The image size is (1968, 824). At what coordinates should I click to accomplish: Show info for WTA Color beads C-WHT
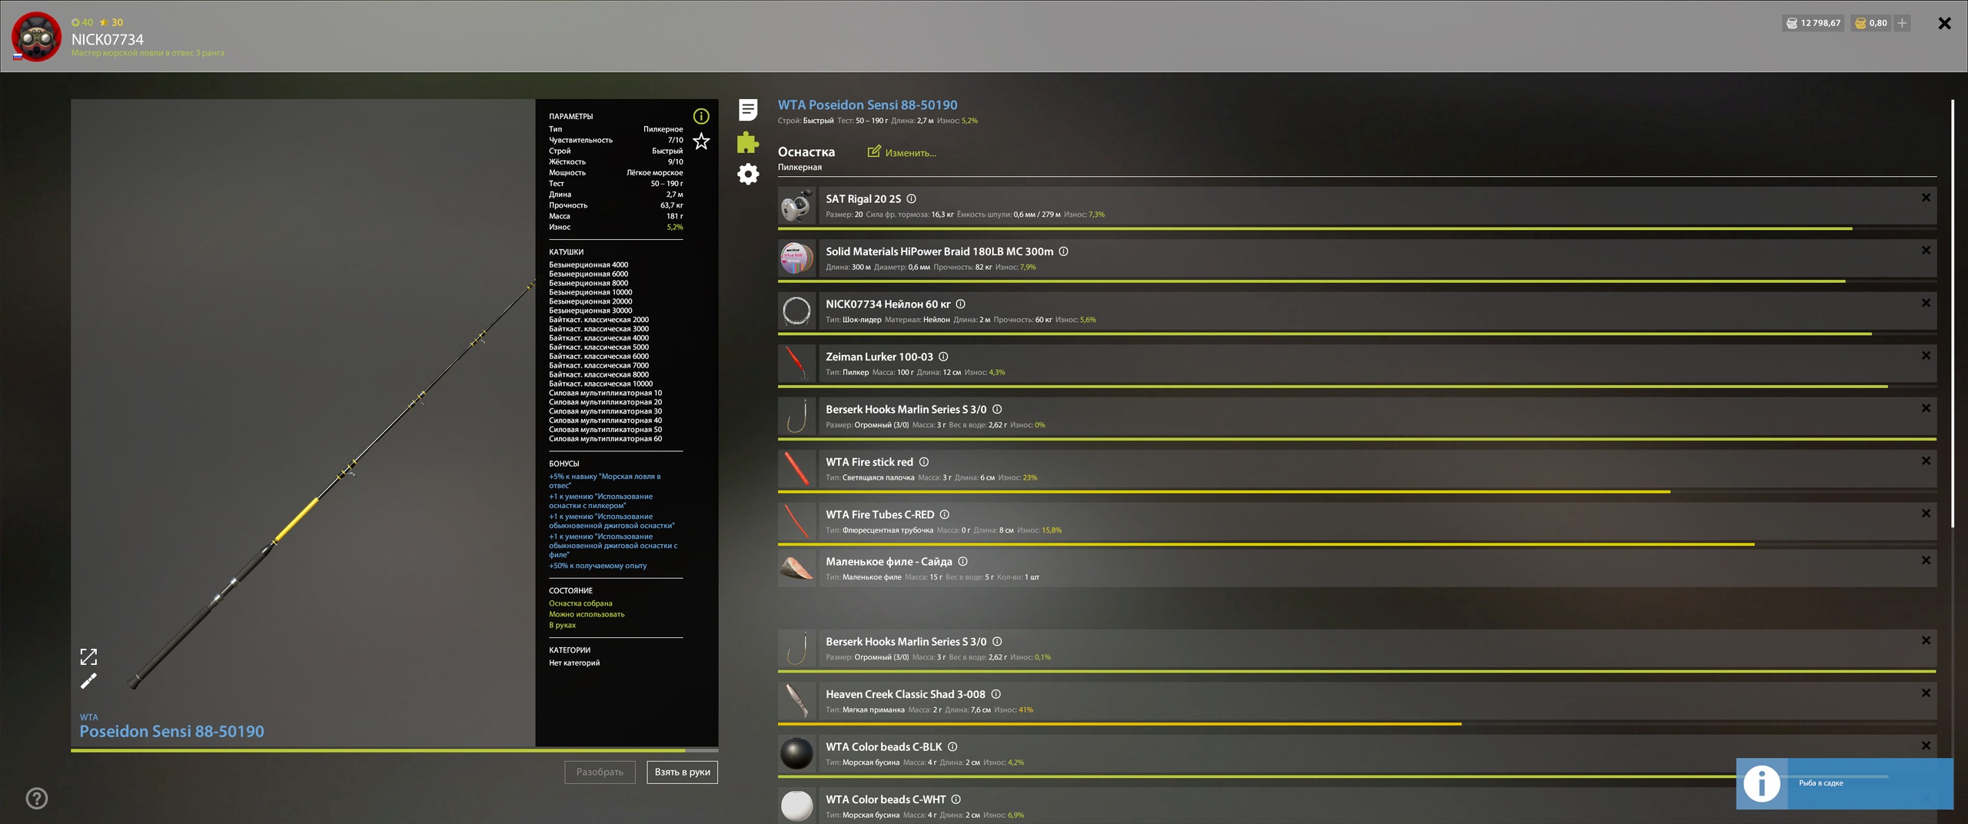956,799
